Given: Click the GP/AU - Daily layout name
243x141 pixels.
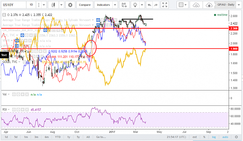Looking at the screenshot, I should [226, 5].
